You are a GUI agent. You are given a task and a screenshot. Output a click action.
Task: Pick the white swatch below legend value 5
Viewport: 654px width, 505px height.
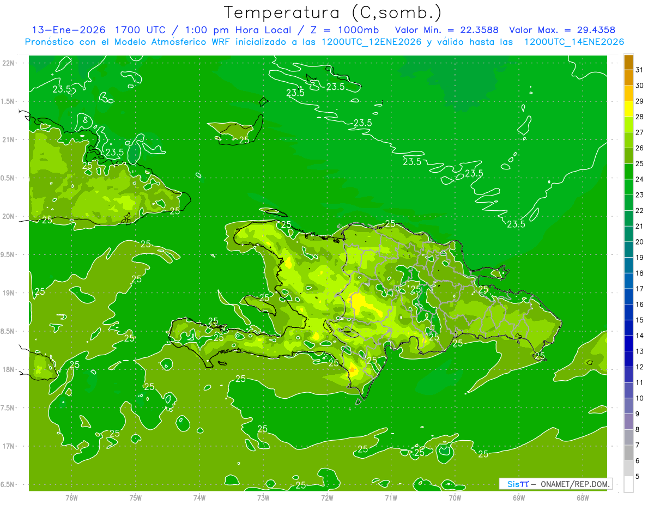[628, 484]
